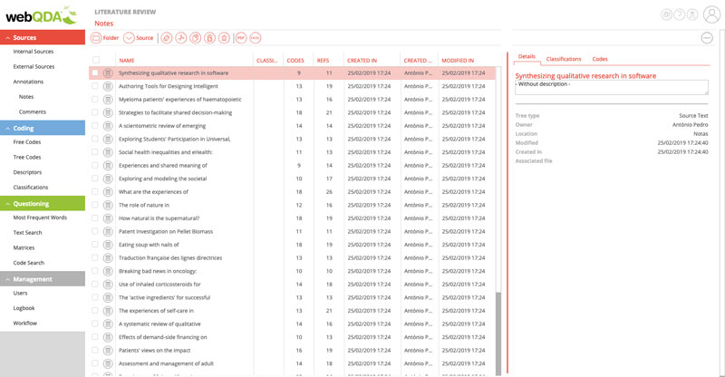Click document icon for 'Breaking bad news in oncology'
Image resolution: width=725 pixels, height=377 pixels.
(x=108, y=271)
